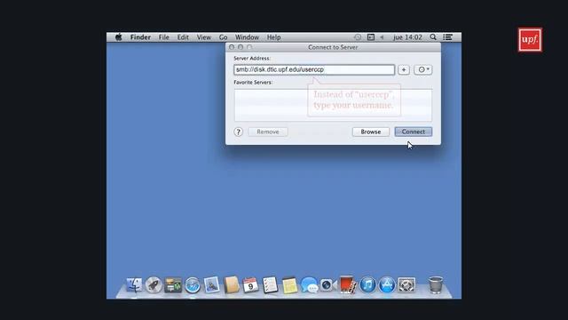The image size is (568, 320).
Task: Open Messages speech bubbles in the Dock
Action: click(310, 284)
